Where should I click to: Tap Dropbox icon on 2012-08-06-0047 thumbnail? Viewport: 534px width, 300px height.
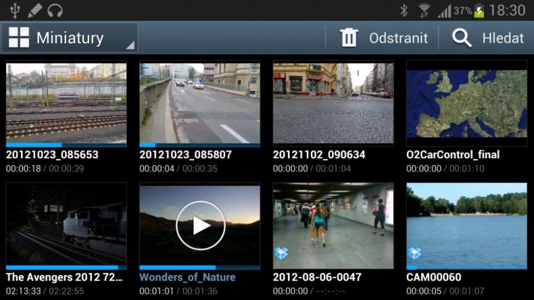pyautogui.click(x=281, y=253)
